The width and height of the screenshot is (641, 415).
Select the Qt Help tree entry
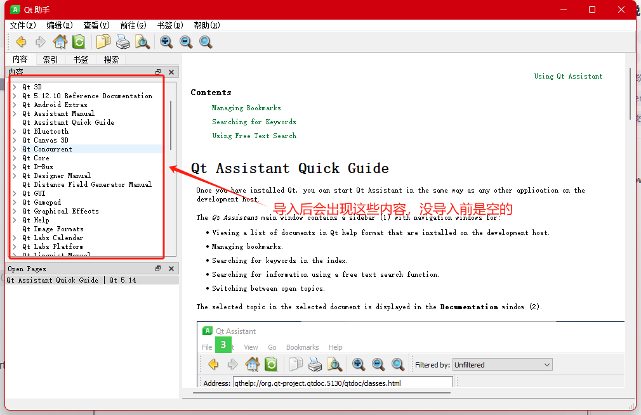tap(36, 220)
